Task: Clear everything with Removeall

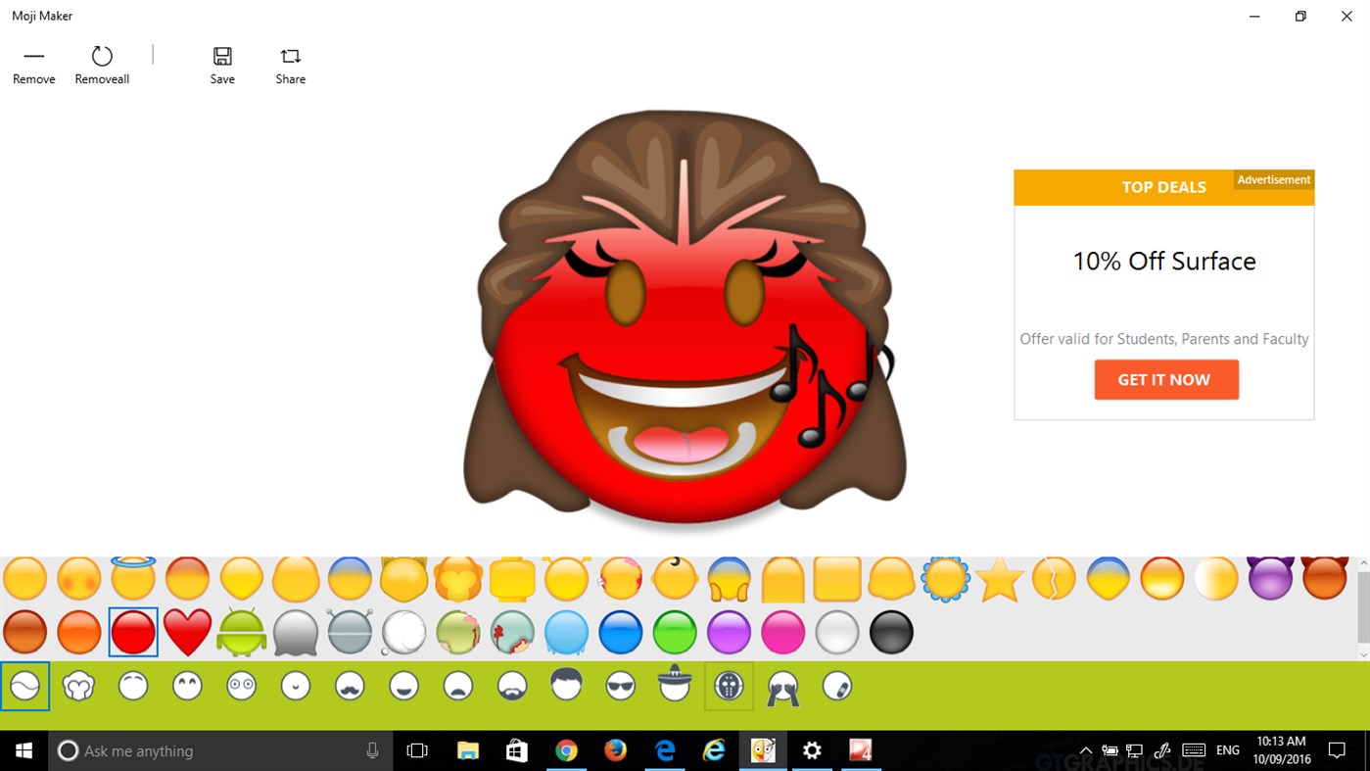Action: point(101,64)
